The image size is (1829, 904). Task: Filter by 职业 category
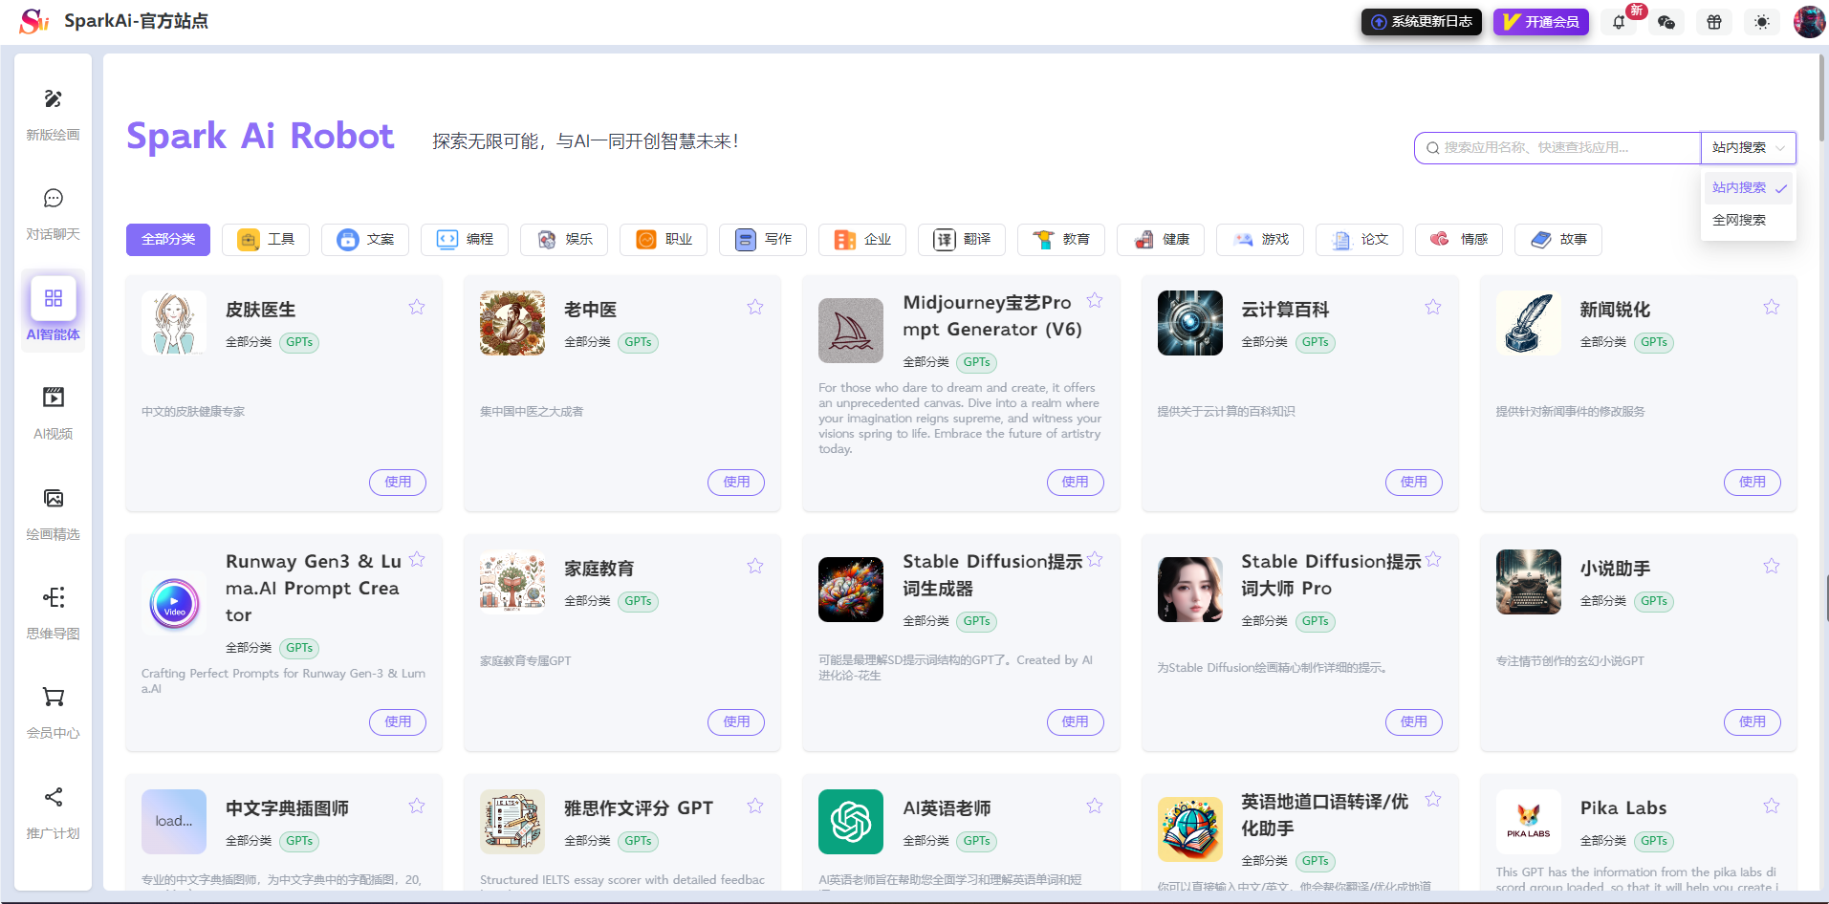tap(664, 240)
